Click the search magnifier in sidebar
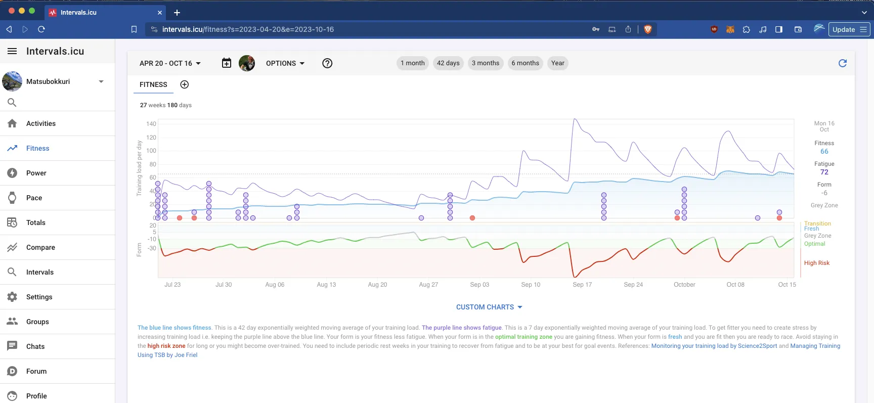Viewport: 874px width, 403px height. 12,103
